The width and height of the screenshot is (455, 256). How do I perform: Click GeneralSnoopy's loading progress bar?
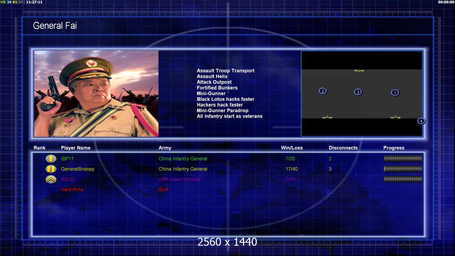click(402, 169)
